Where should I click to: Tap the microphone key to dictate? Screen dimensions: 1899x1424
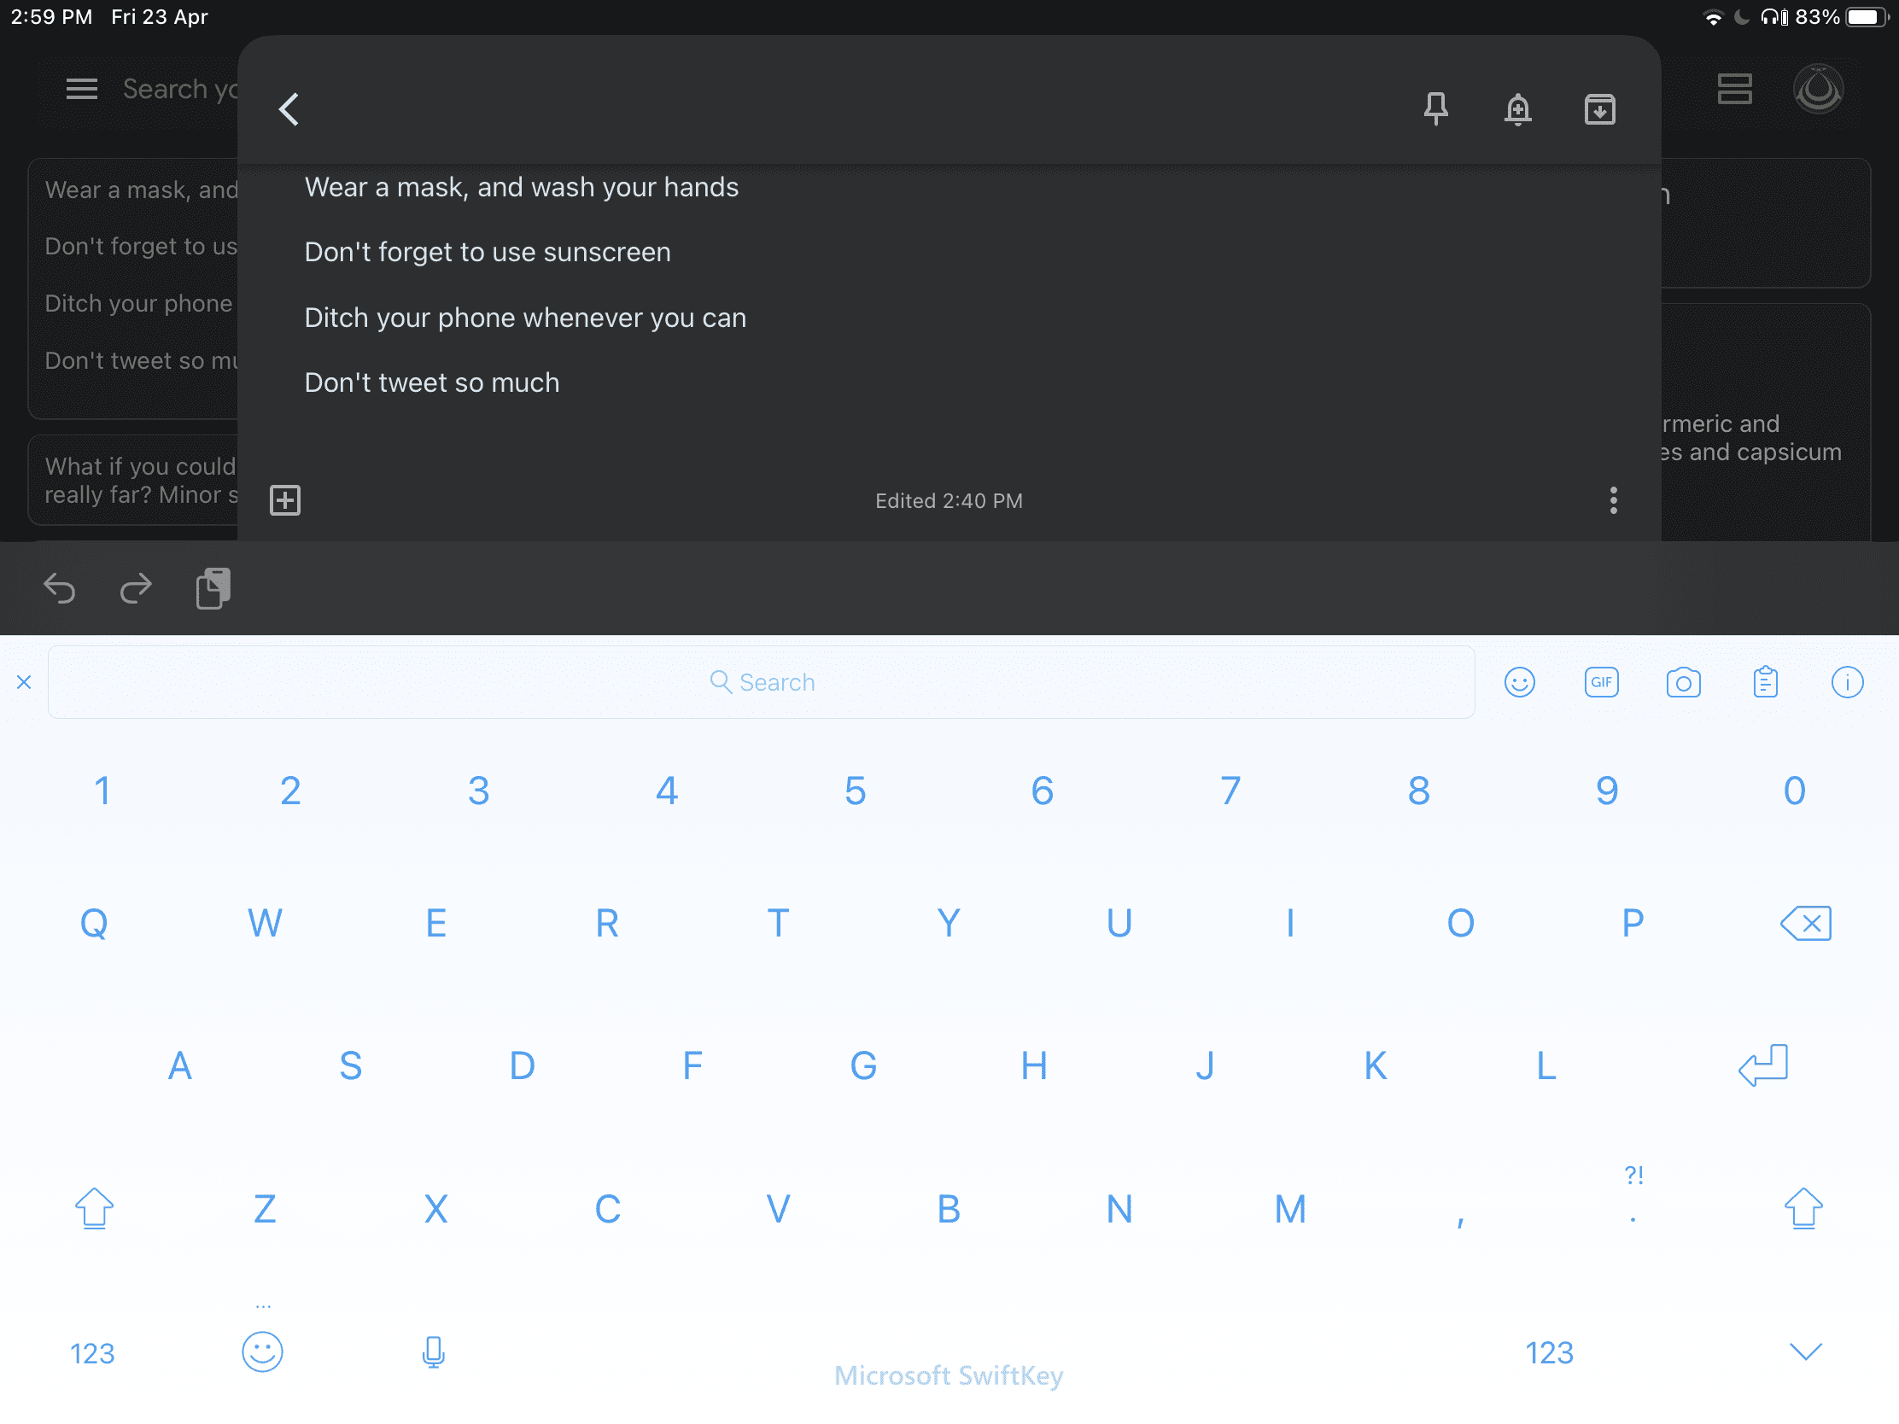coord(435,1351)
